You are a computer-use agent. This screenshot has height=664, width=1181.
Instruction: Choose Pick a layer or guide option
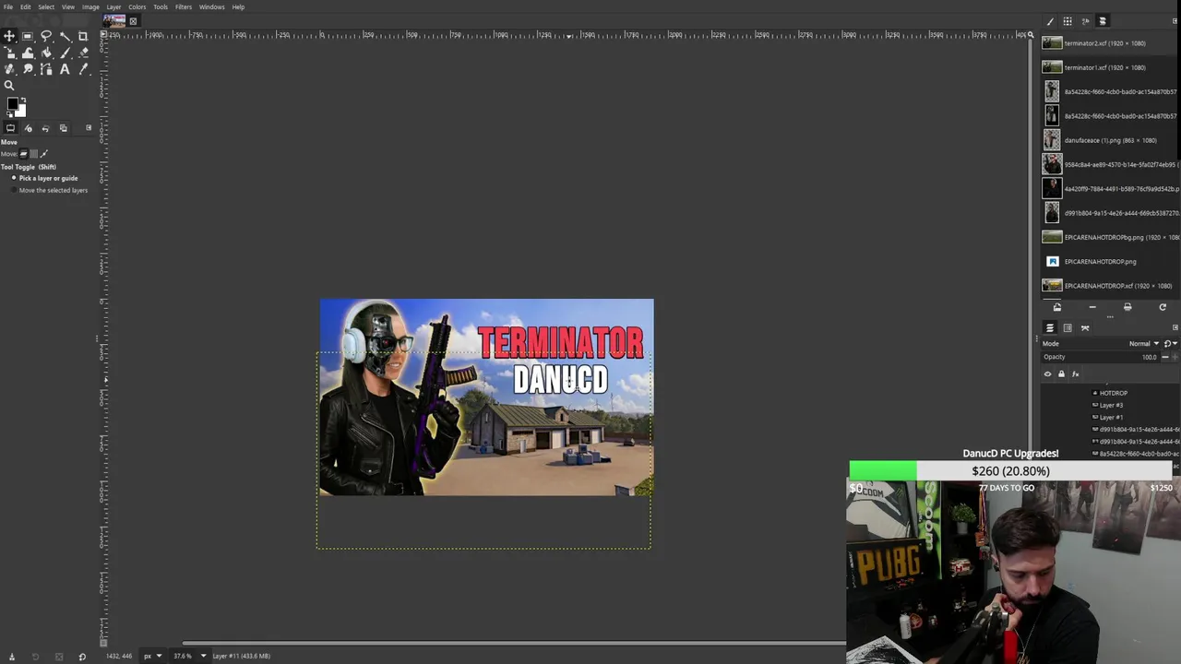tap(45, 178)
